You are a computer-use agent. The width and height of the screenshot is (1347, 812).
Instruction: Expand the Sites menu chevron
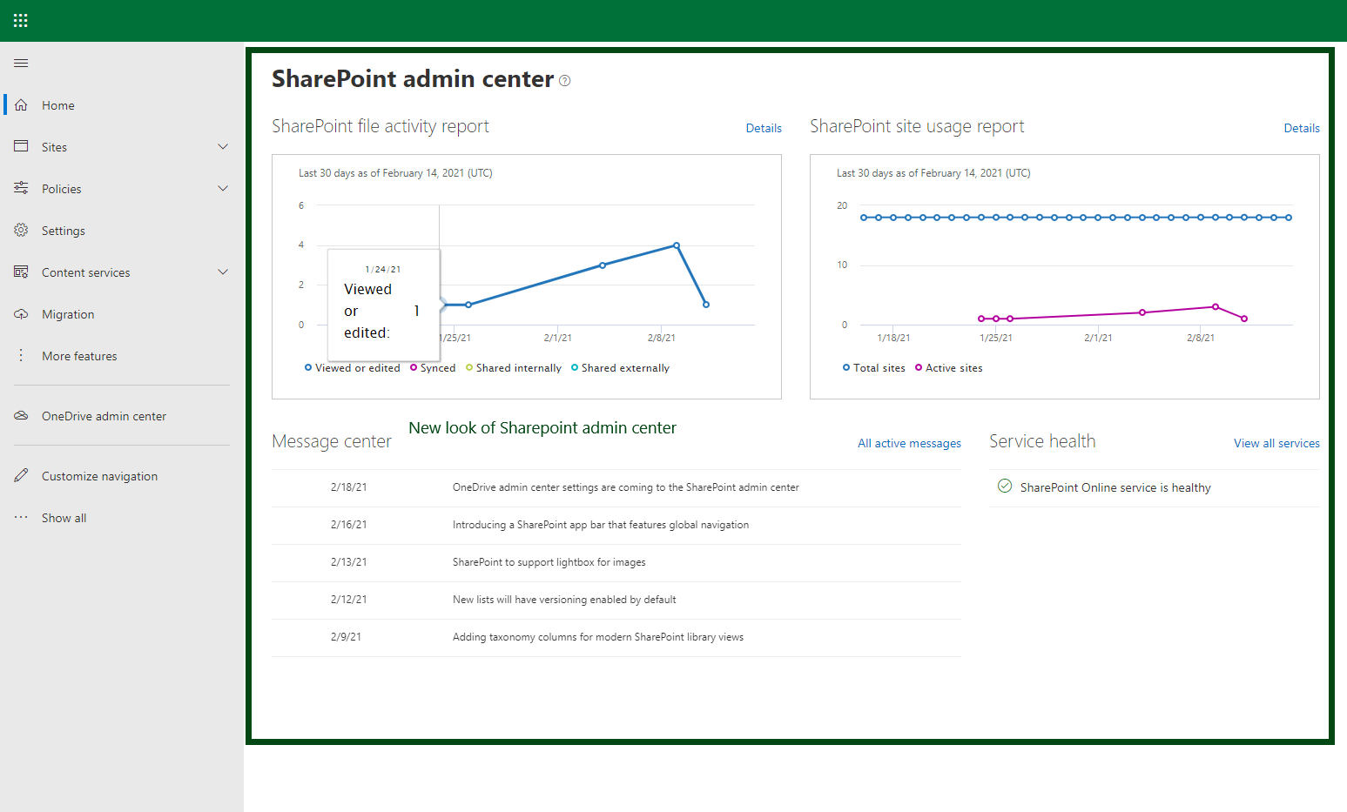tap(223, 146)
